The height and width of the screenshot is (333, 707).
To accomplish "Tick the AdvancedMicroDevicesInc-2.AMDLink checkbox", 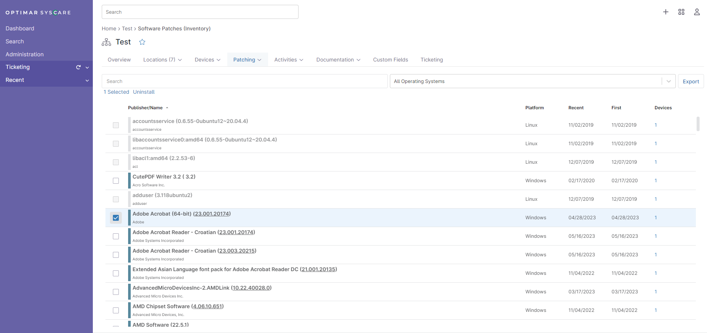I will [x=116, y=292].
